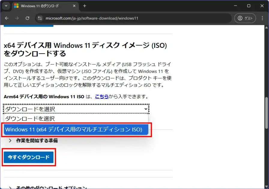Click scrollbar down arrow at bottom
Viewport: 269px width, 189px height.
(266, 186)
